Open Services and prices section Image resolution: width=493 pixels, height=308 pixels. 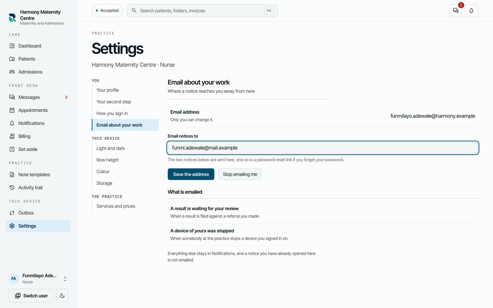[125, 206]
